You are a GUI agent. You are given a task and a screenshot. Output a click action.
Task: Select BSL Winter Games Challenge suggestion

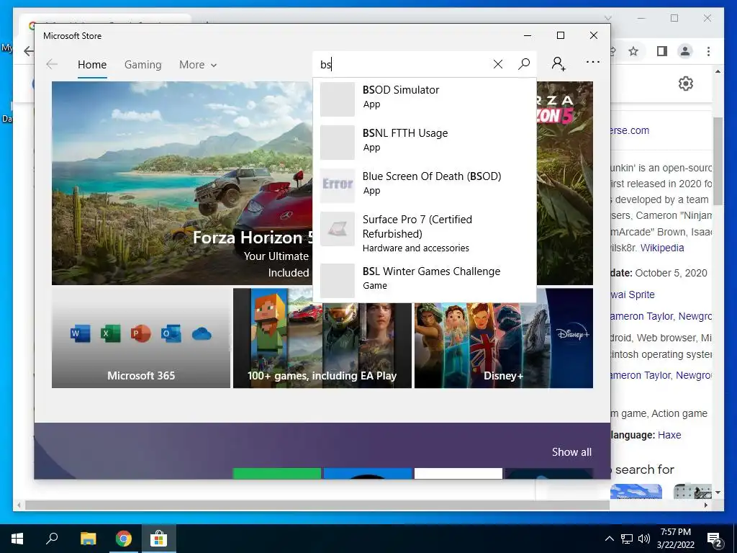(x=425, y=281)
